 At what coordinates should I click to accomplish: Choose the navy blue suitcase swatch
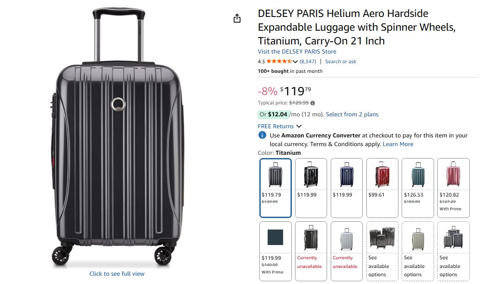(346, 187)
